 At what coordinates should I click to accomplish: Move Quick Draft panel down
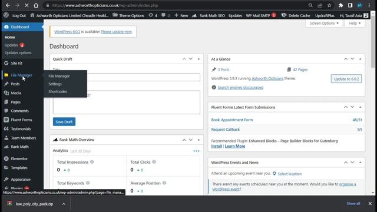[x=191, y=59]
